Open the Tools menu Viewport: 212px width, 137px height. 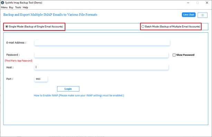18,8
